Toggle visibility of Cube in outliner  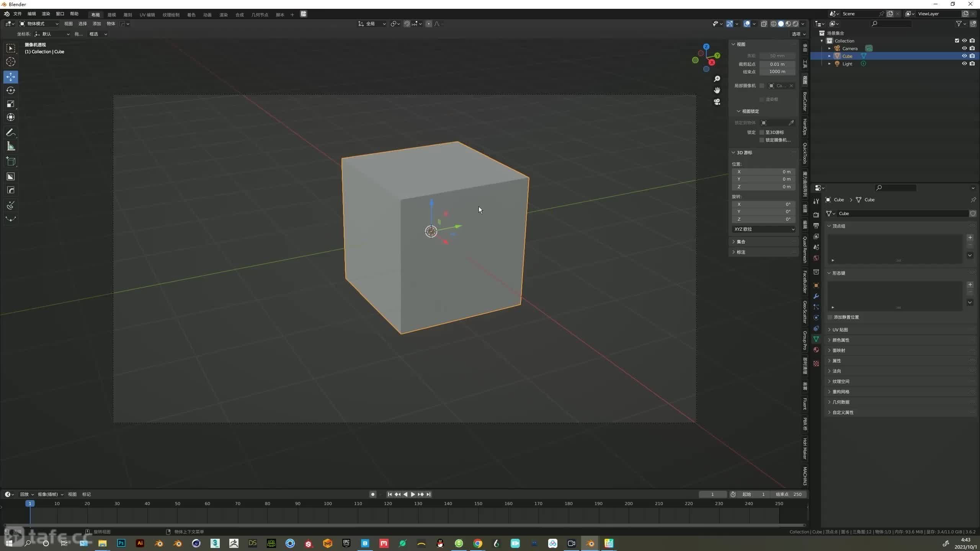(x=964, y=56)
